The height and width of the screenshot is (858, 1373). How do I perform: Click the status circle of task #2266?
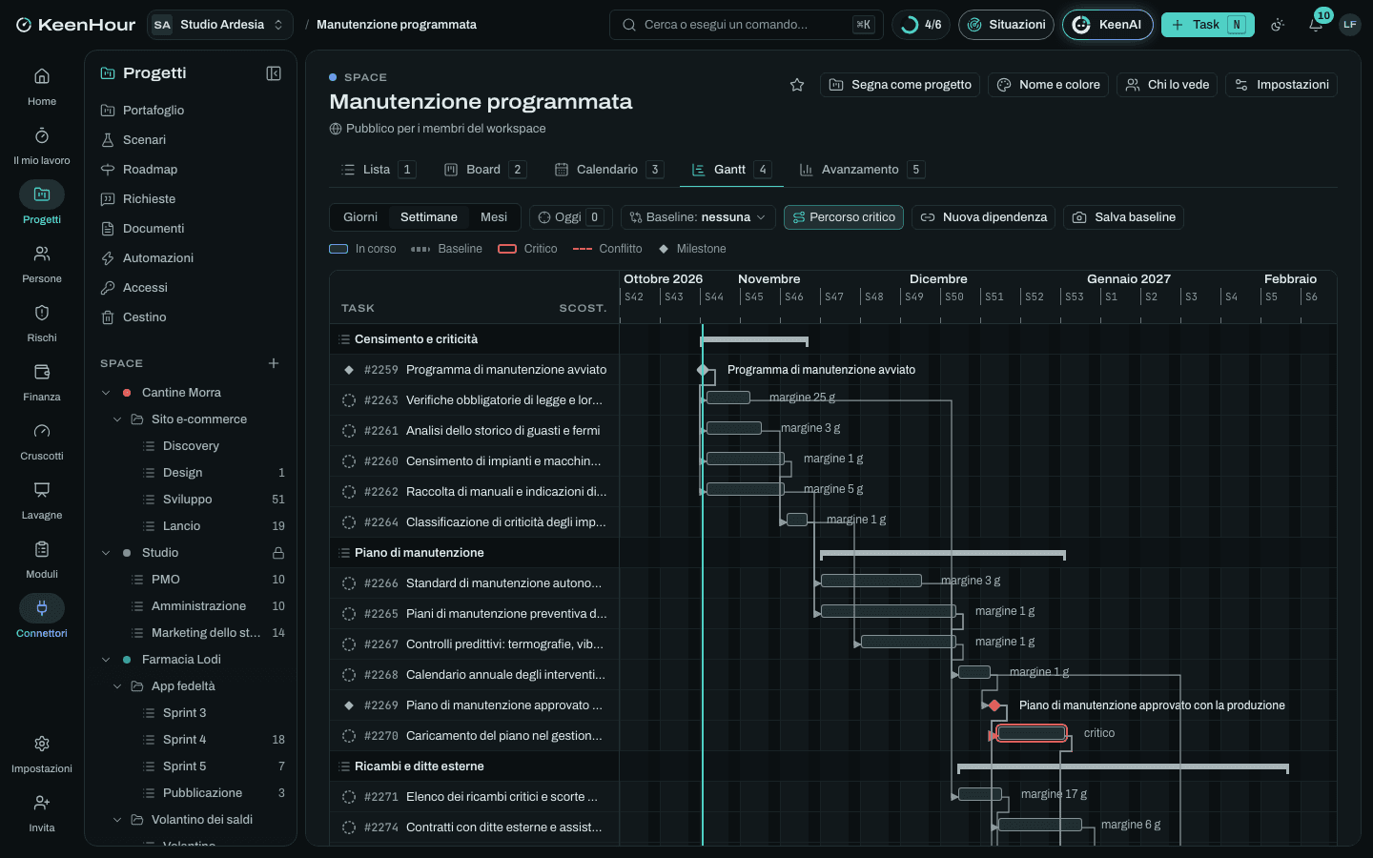[349, 583]
